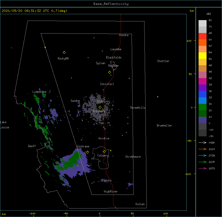222x217 pixels.
Task: Click the yellow diamond marker inside Calgary
Action: 104,152
